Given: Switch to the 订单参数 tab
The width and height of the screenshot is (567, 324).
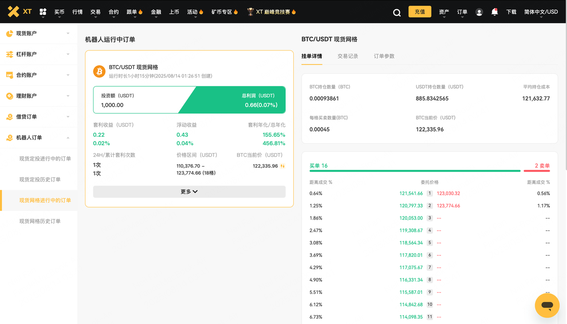Looking at the screenshot, I should pyautogui.click(x=384, y=56).
